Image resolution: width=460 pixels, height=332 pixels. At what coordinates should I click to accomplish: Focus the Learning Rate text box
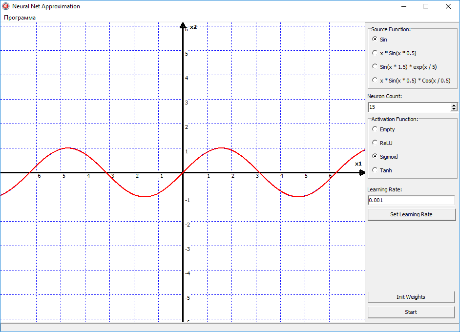tap(411, 200)
